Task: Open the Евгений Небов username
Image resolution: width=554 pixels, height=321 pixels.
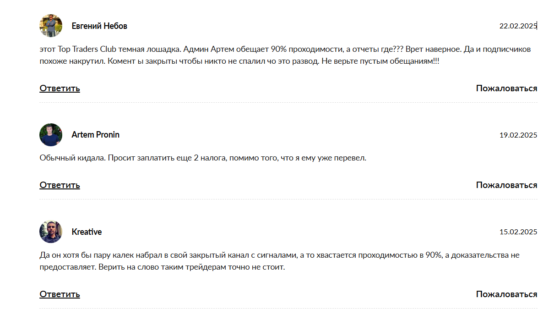Action: (99, 26)
